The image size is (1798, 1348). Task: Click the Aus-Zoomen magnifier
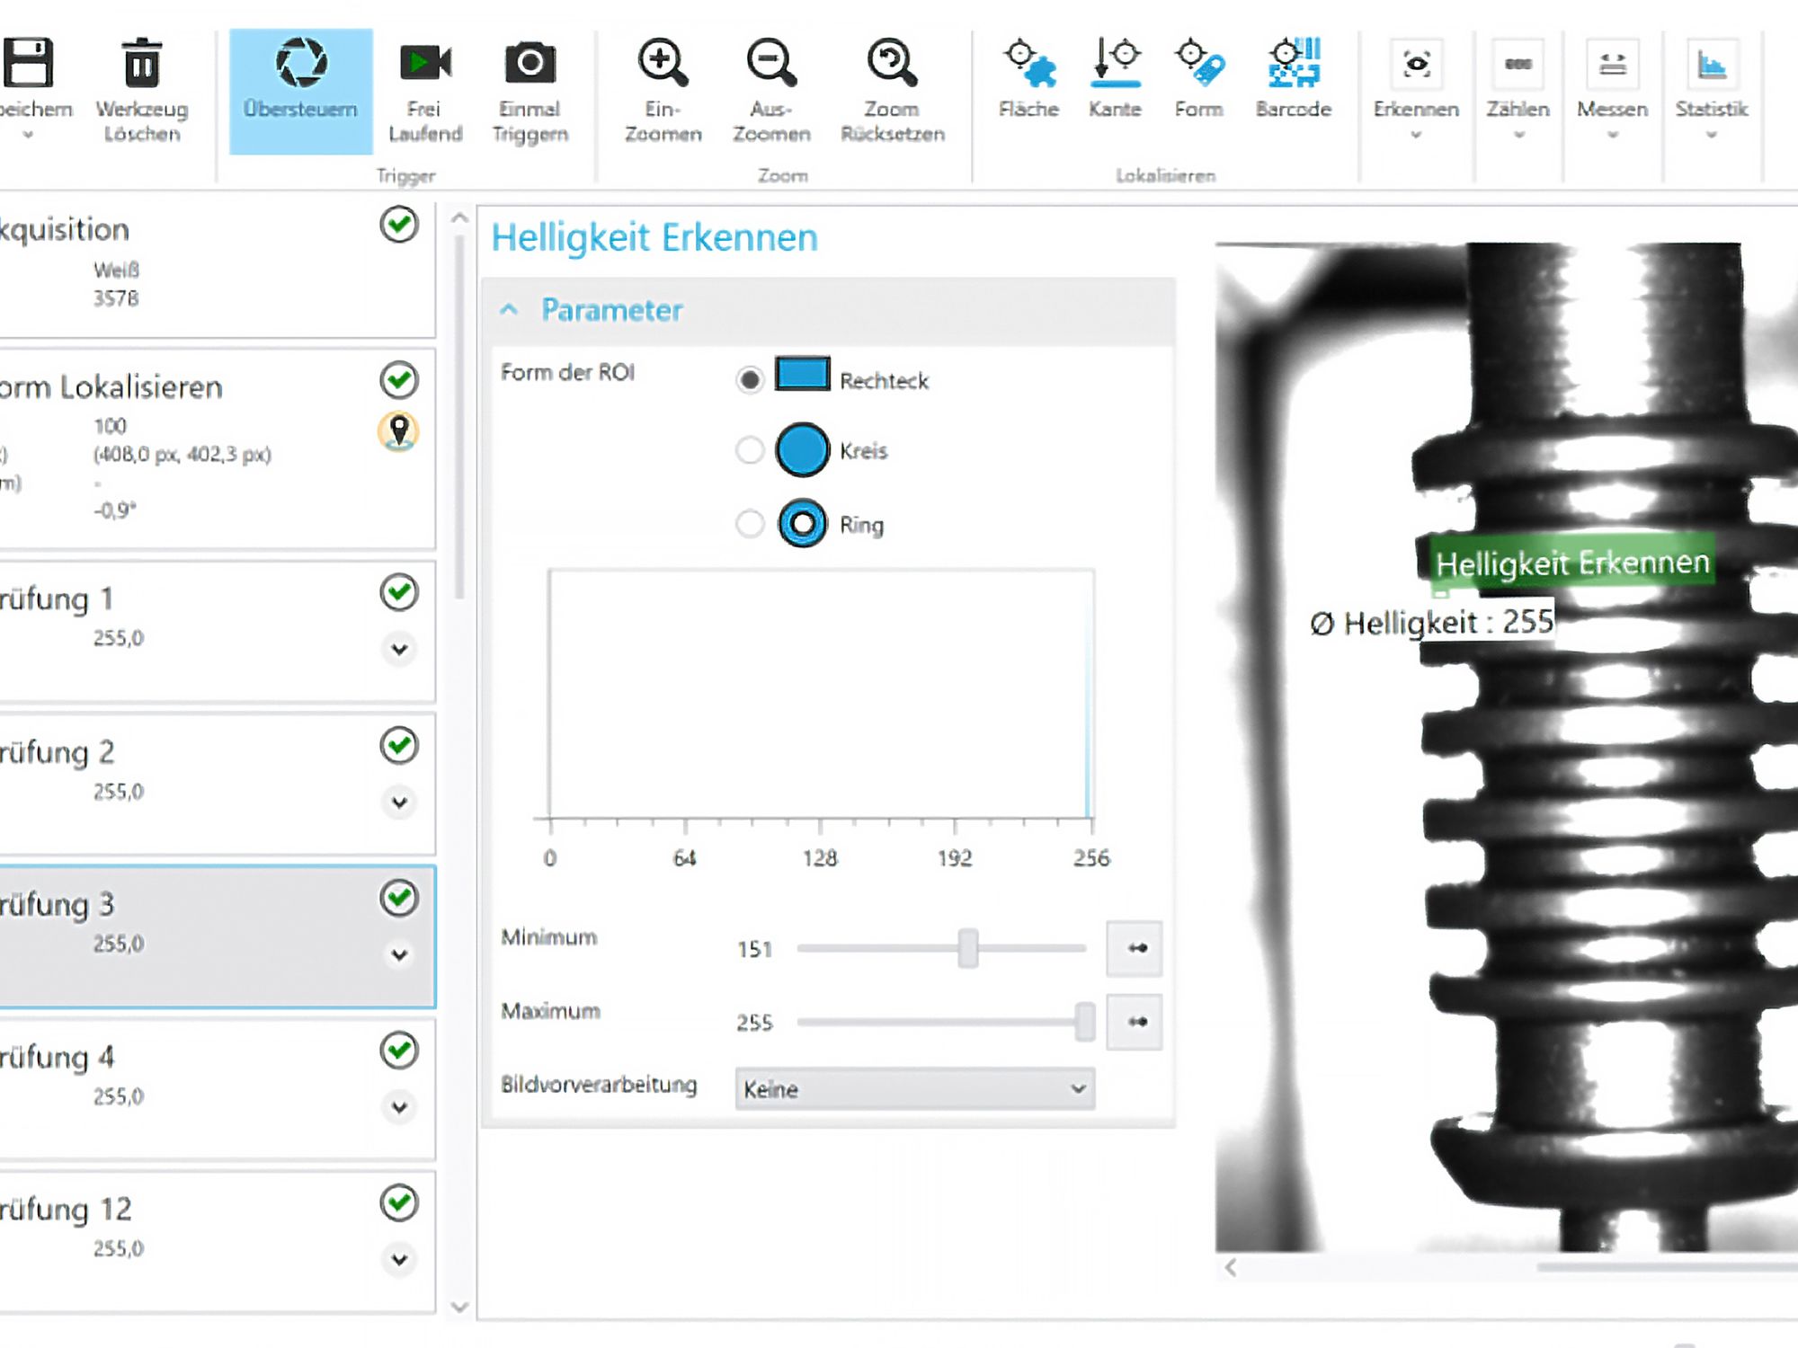click(771, 63)
